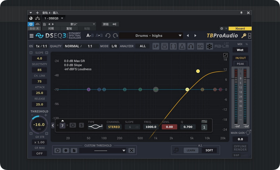Toggle the IN/OUT meter button

point(240,58)
